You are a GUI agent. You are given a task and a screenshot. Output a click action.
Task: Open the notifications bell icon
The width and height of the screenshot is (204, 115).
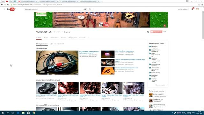pyautogui.click(x=193, y=9)
